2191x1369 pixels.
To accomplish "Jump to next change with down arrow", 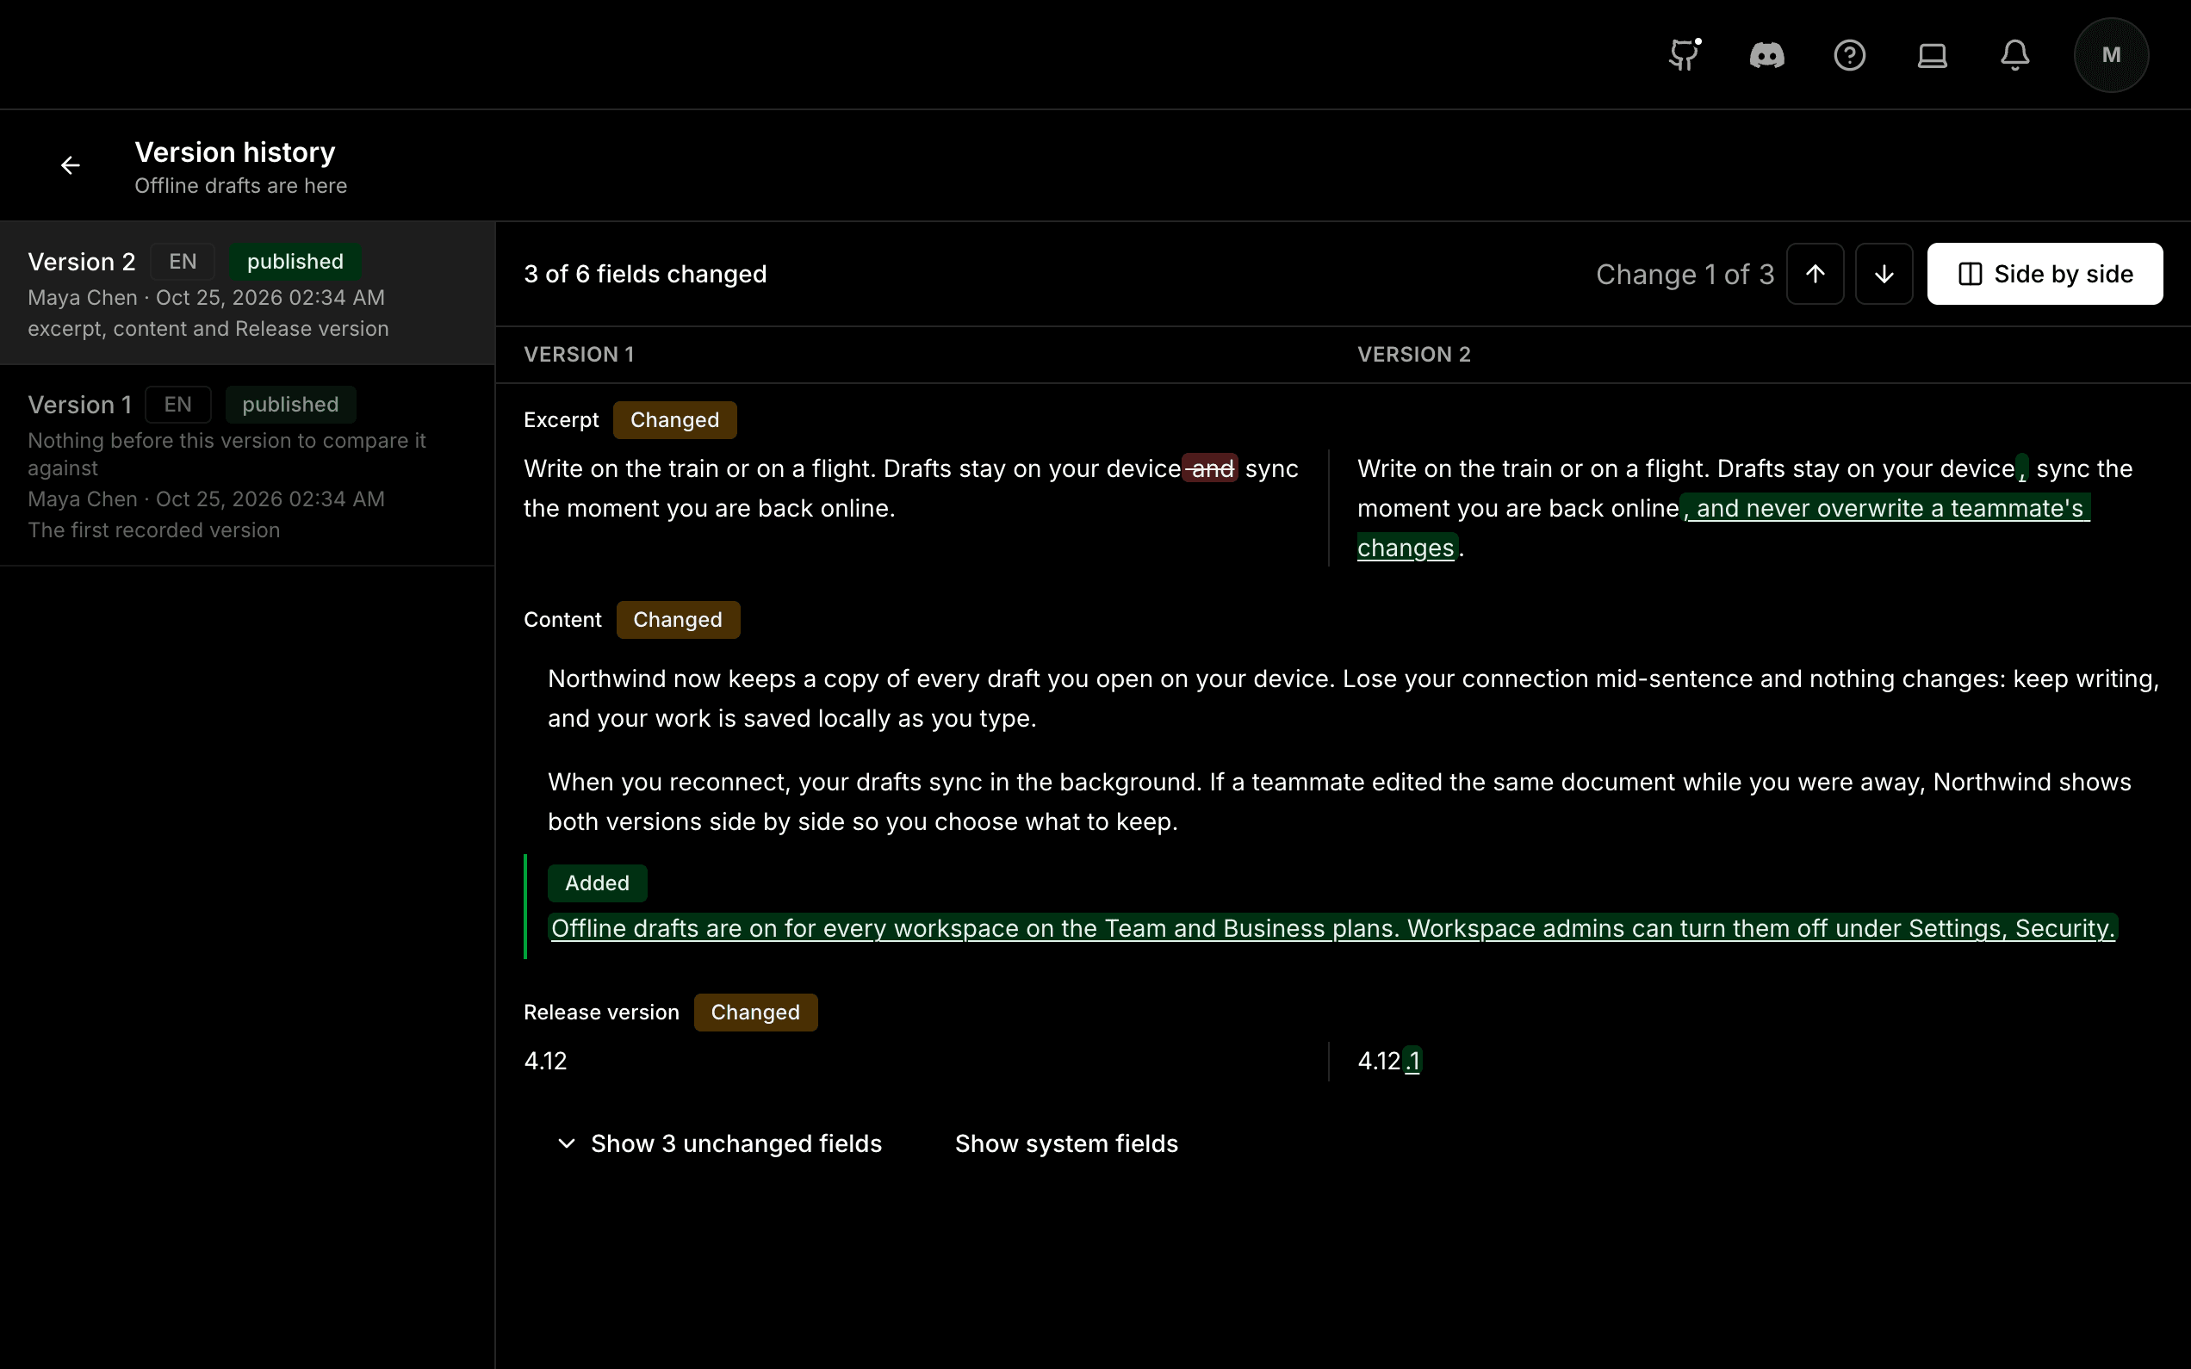I will [x=1884, y=274].
